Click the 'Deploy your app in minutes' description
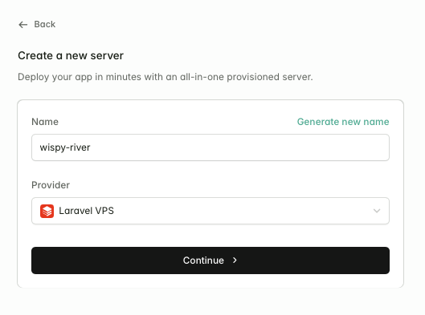The width and height of the screenshot is (425, 315). pos(166,77)
